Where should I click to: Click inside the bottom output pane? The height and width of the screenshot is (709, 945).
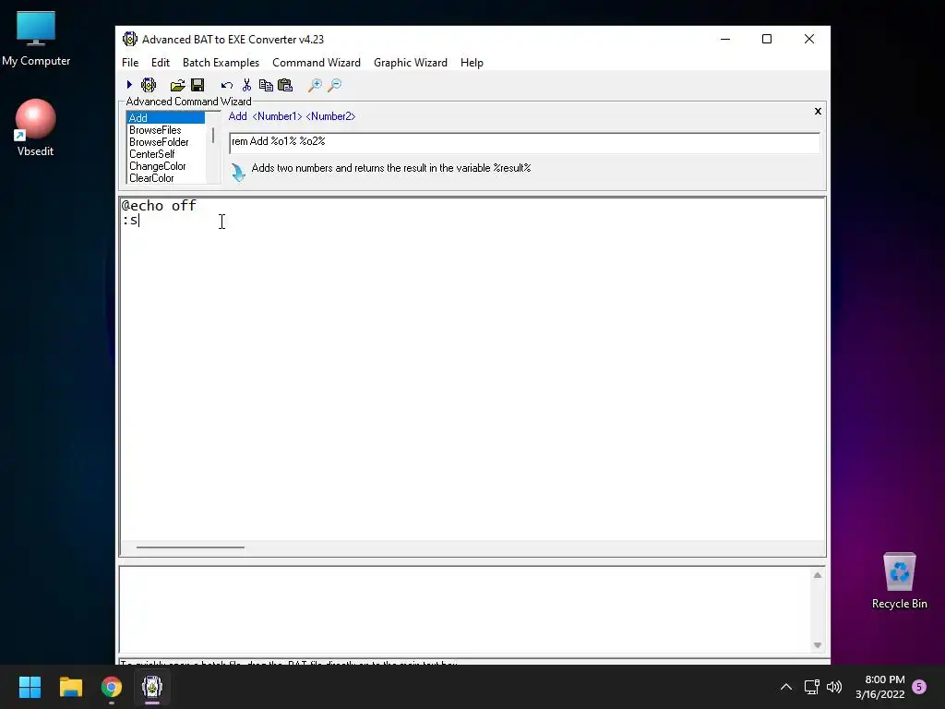tap(465, 609)
